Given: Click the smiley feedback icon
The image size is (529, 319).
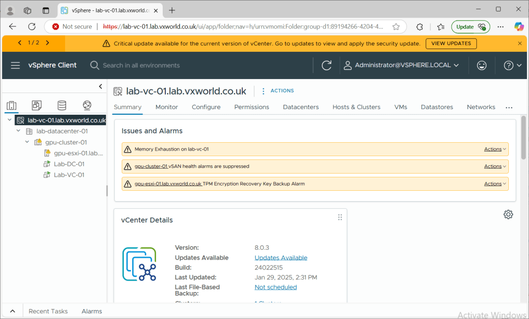Looking at the screenshot, I should click(481, 65).
